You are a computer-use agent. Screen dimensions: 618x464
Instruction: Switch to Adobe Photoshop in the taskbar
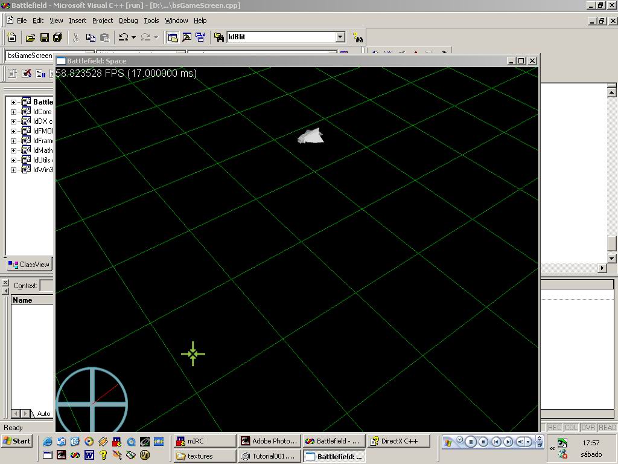[270, 441]
